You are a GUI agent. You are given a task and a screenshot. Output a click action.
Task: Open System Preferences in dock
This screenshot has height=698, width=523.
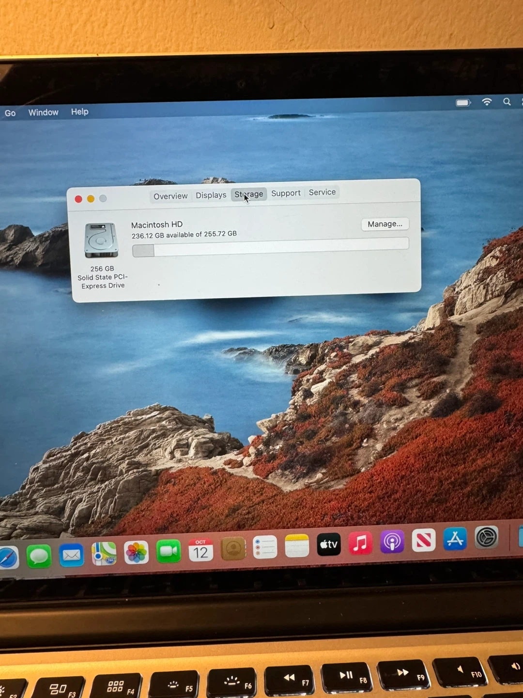click(486, 538)
